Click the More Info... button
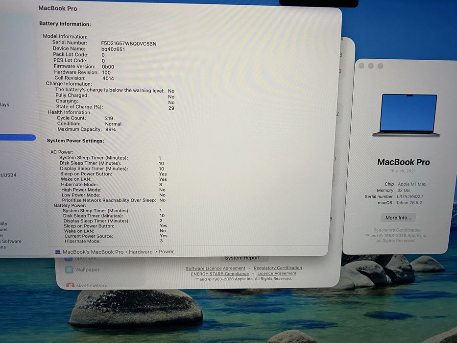Screen dimensions: 457x343 click(x=398, y=218)
